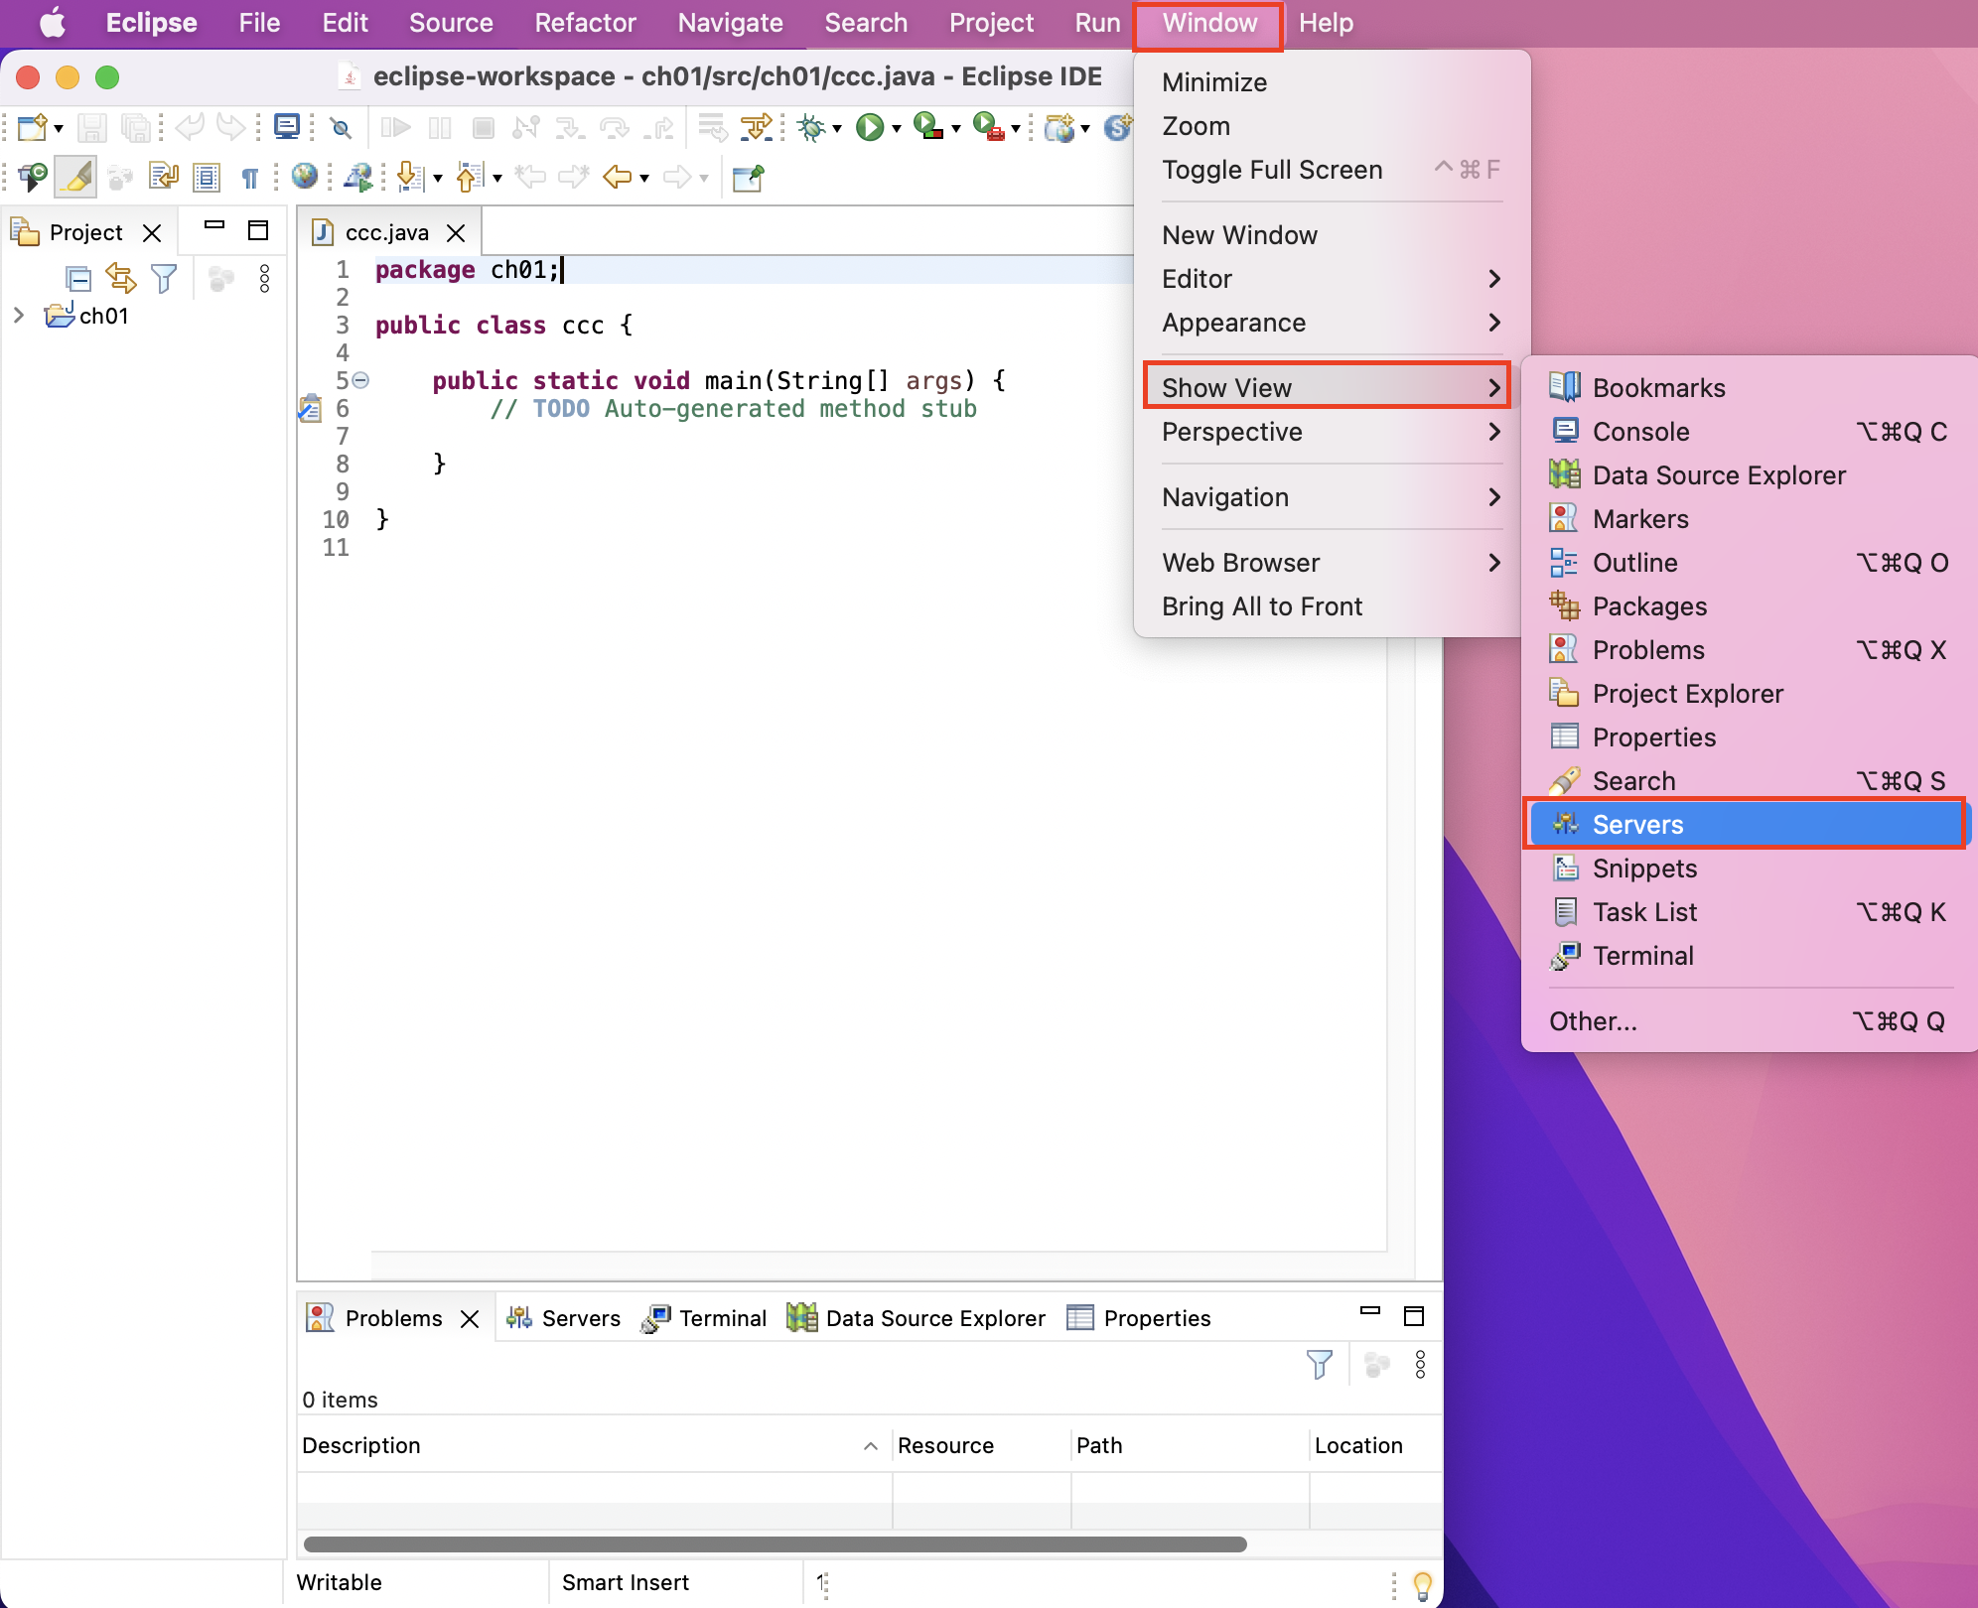Toggle Show Whitespace Characters pilcrow button
This screenshot has width=1978, height=1608.
pyautogui.click(x=249, y=178)
